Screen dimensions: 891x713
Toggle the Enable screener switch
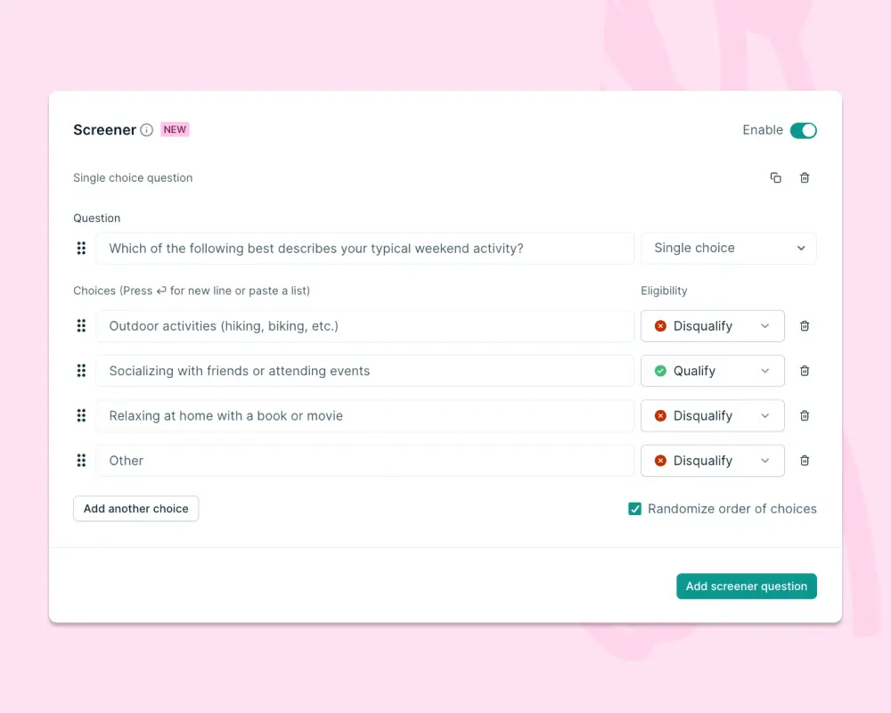tap(804, 130)
